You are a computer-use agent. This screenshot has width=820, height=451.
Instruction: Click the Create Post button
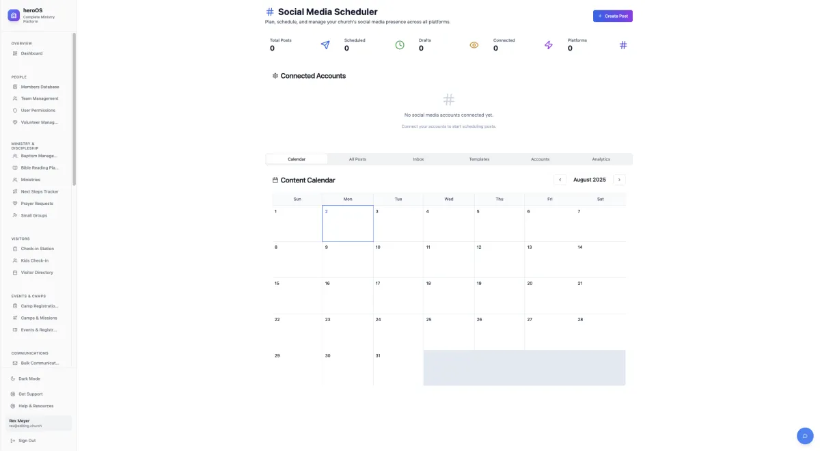613,16
